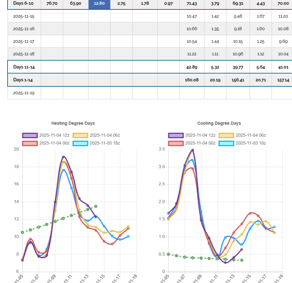The image size is (292, 283).
Task: Click the Heating Degree Days chart title
Action: coord(73,123)
